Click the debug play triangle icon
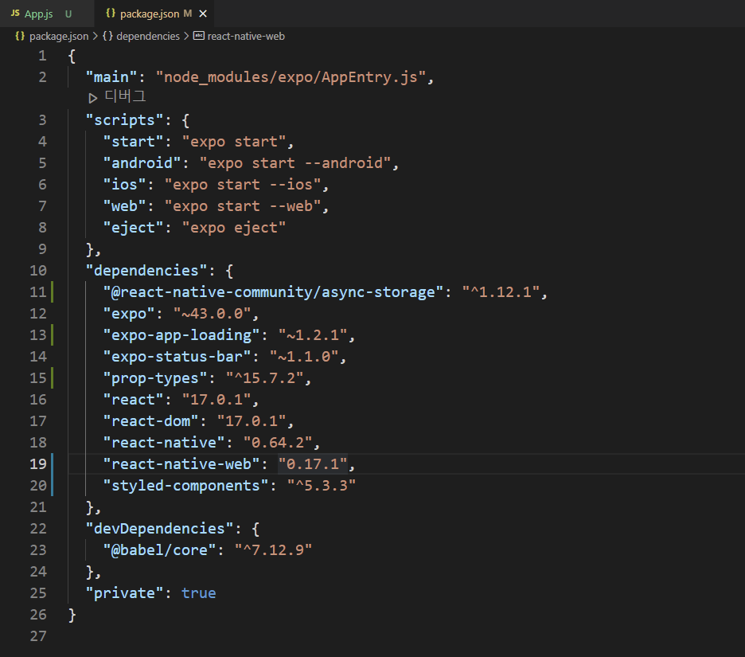Screen dimensions: 745x657 point(92,98)
